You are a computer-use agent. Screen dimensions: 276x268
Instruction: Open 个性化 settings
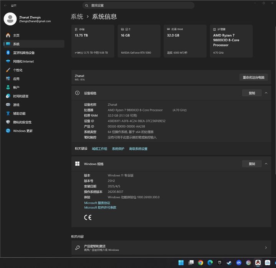pos(34,70)
